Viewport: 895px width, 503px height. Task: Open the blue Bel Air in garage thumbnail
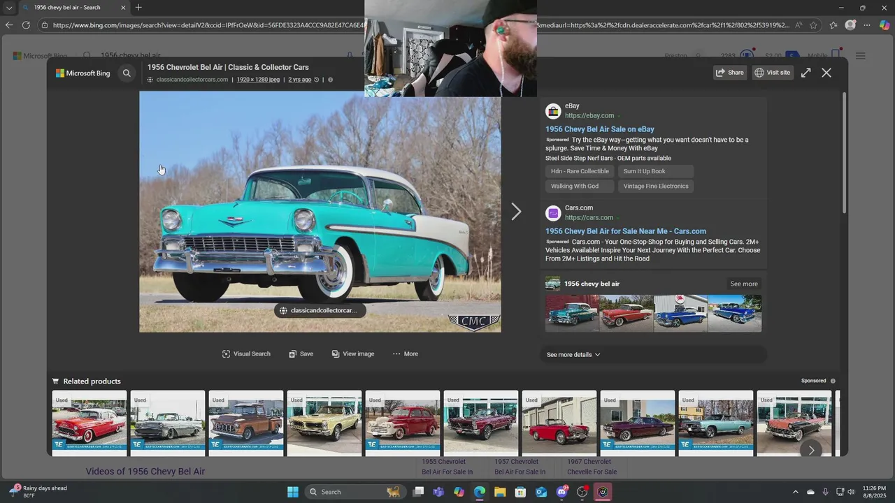681,313
